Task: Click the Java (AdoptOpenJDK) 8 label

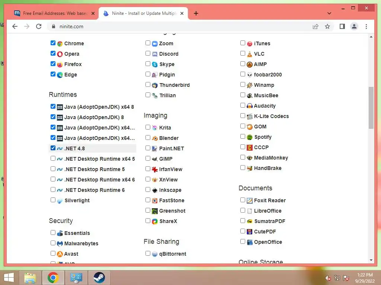Action: coord(94,118)
